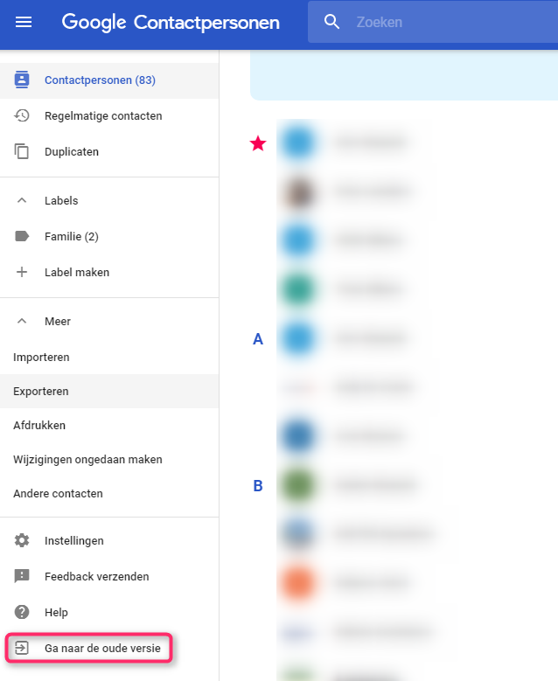Screen dimensions: 558x681
Task: Click the Feedback verzenden speech icon
Action: click(22, 576)
